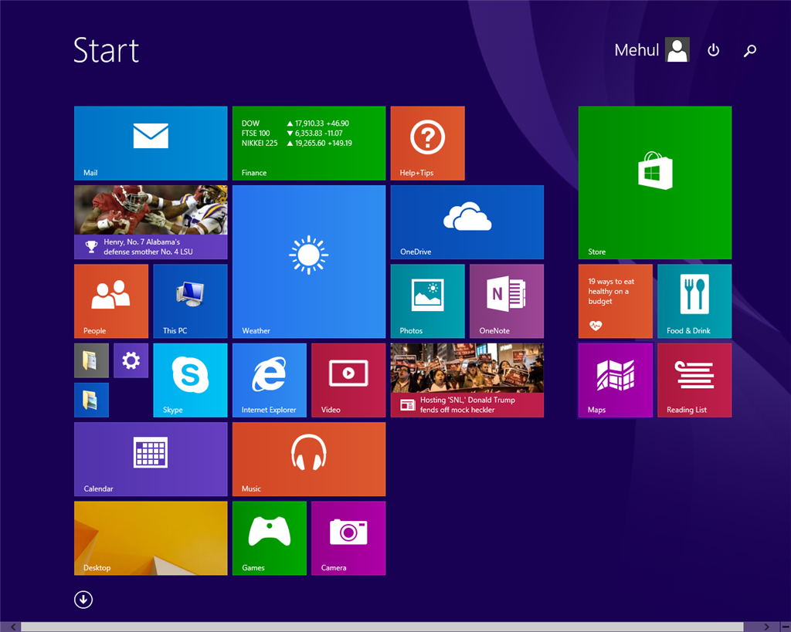Open the OneNote tile
The height and width of the screenshot is (632, 791).
point(507,302)
